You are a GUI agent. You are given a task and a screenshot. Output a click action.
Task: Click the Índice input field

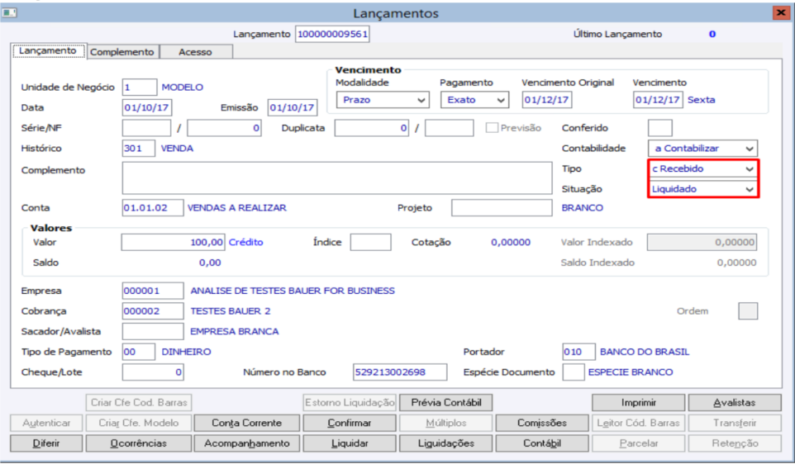(x=370, y=242)
